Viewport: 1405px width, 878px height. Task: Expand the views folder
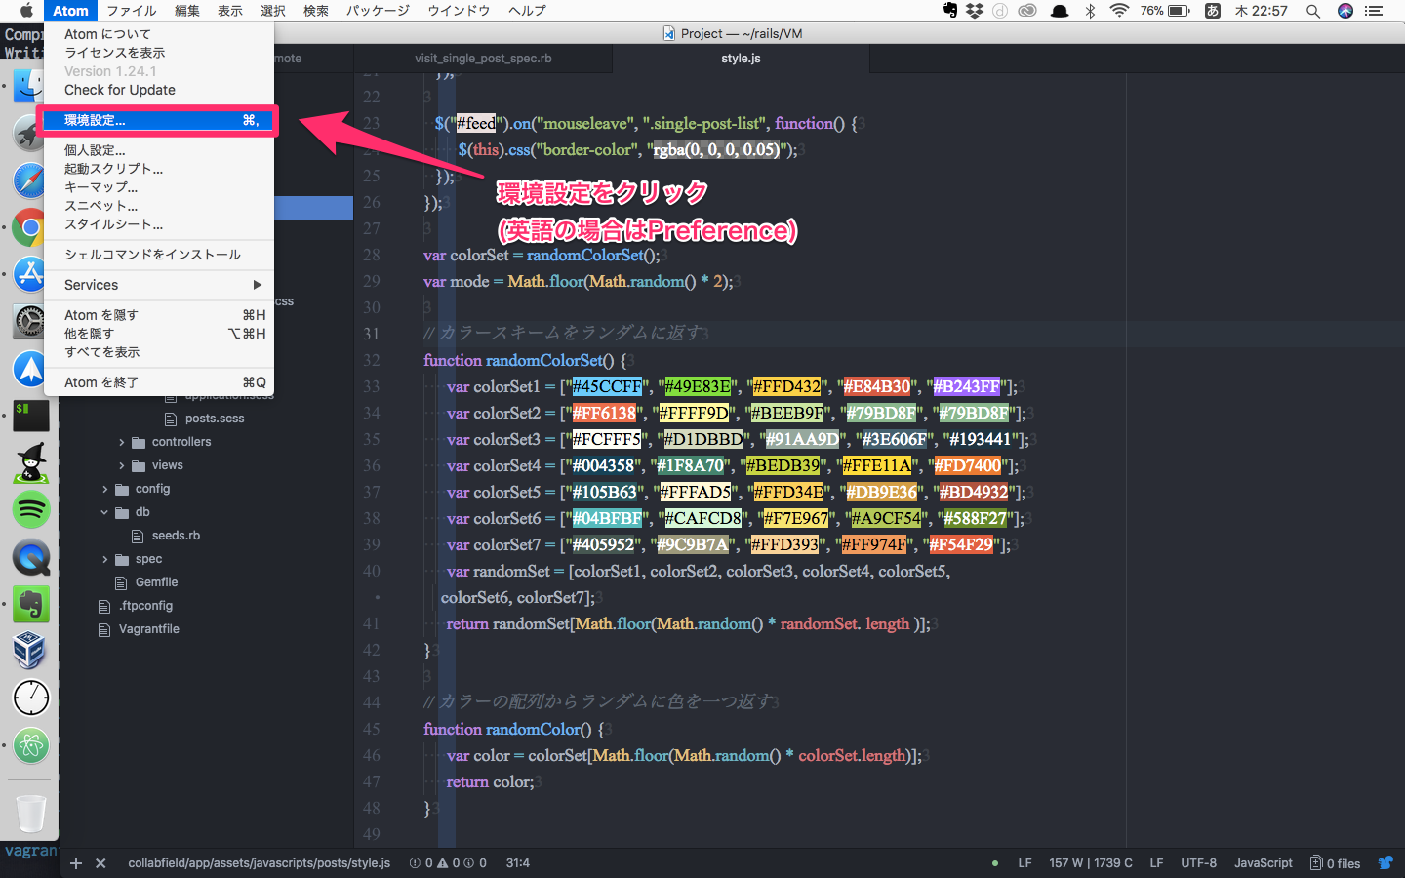(x=122, y=465)
